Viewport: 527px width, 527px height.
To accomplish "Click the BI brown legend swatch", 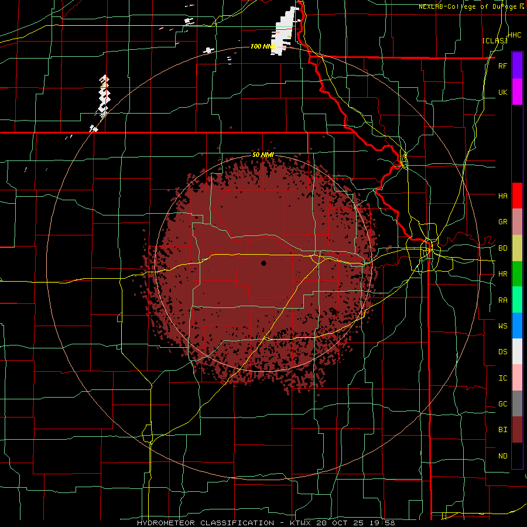I will [x=517, y=430].
